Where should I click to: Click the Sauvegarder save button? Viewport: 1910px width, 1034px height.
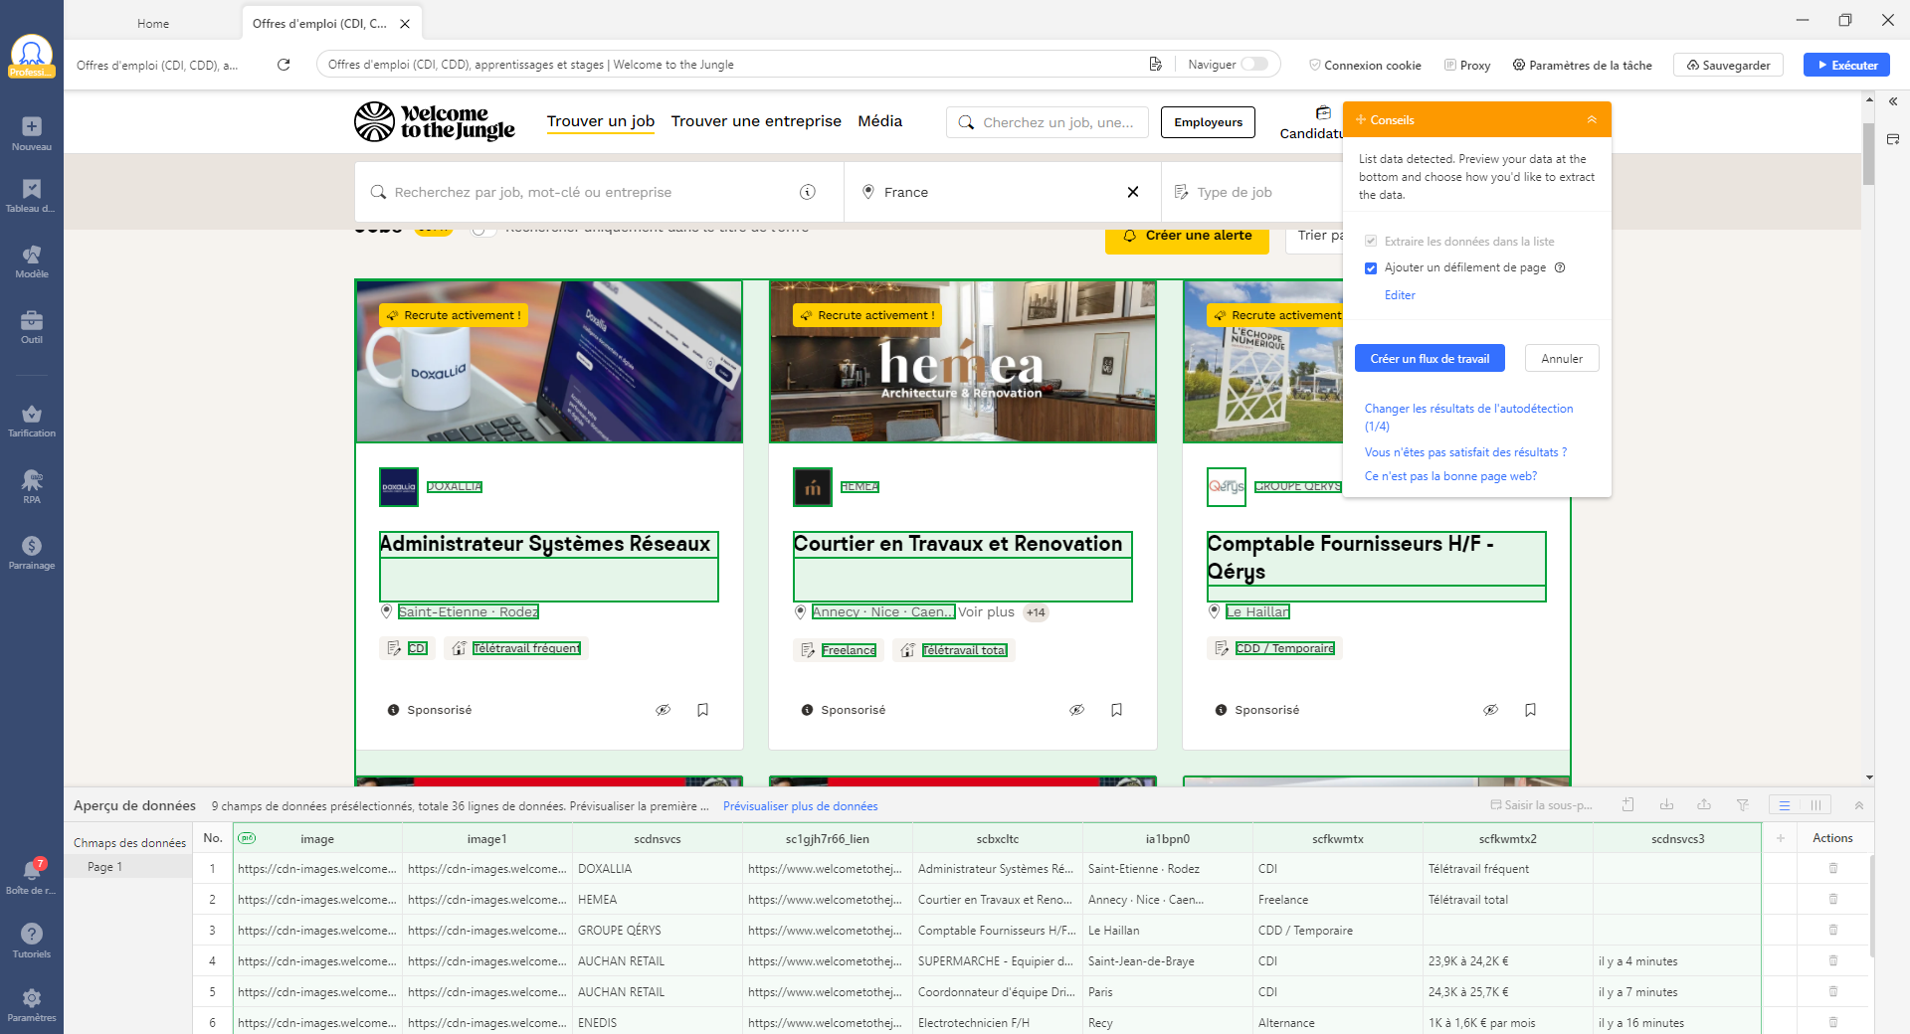point(1728,65)
